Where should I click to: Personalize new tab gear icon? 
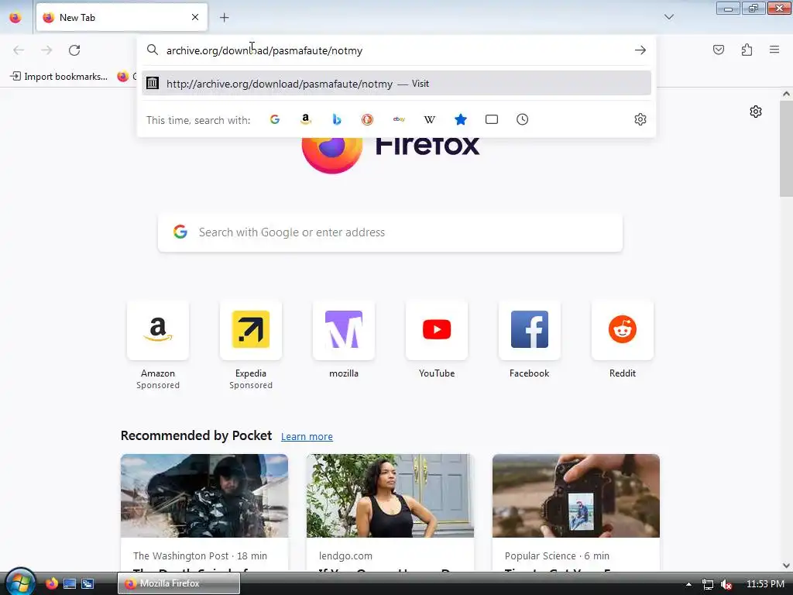(x=756, y=112)
